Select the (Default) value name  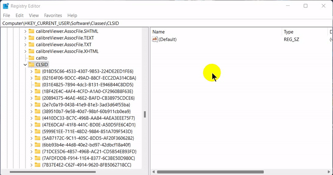pos(168,39)
